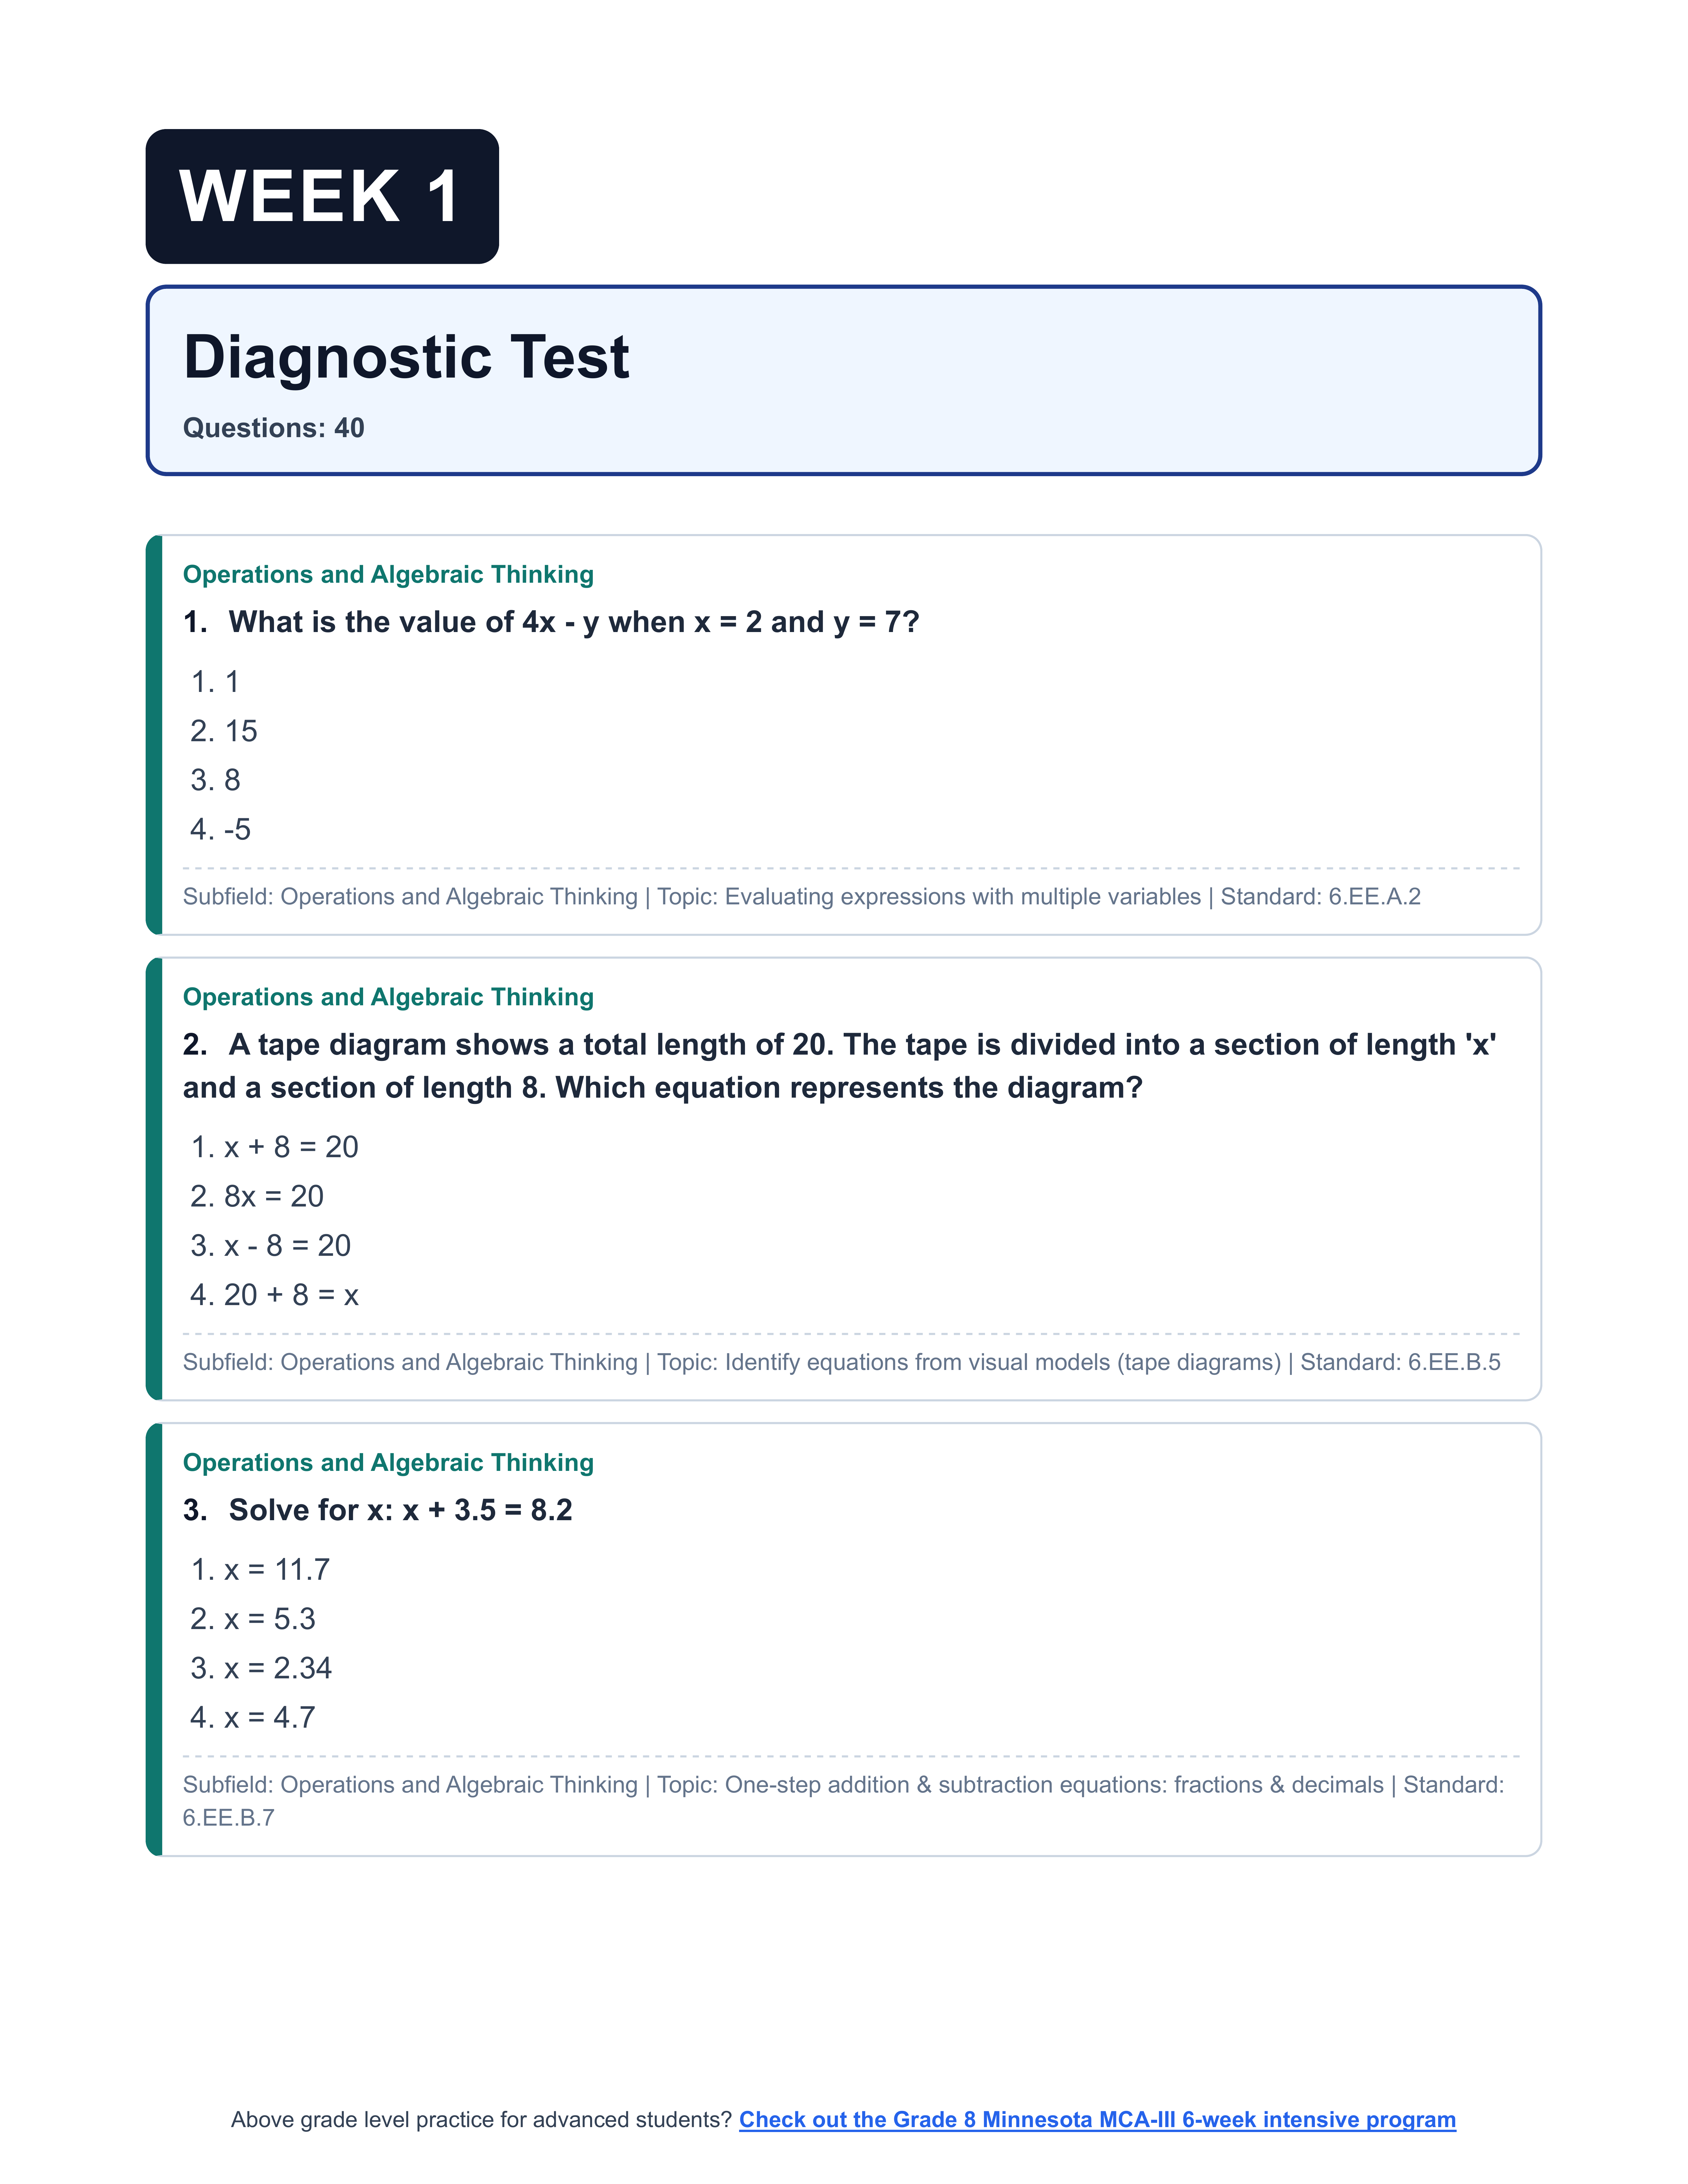Click the "Questions: 40" label
This screenshot has height=2184, width=1688.
click(x=273, y=428)
